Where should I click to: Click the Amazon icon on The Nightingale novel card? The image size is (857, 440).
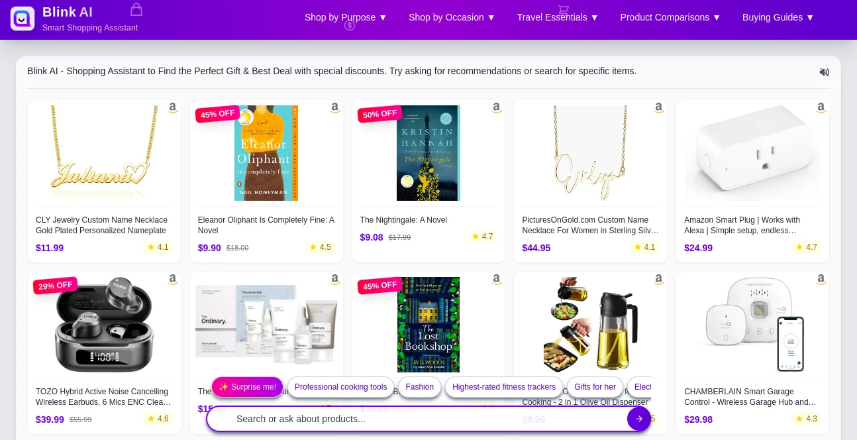tap(496, 107)
